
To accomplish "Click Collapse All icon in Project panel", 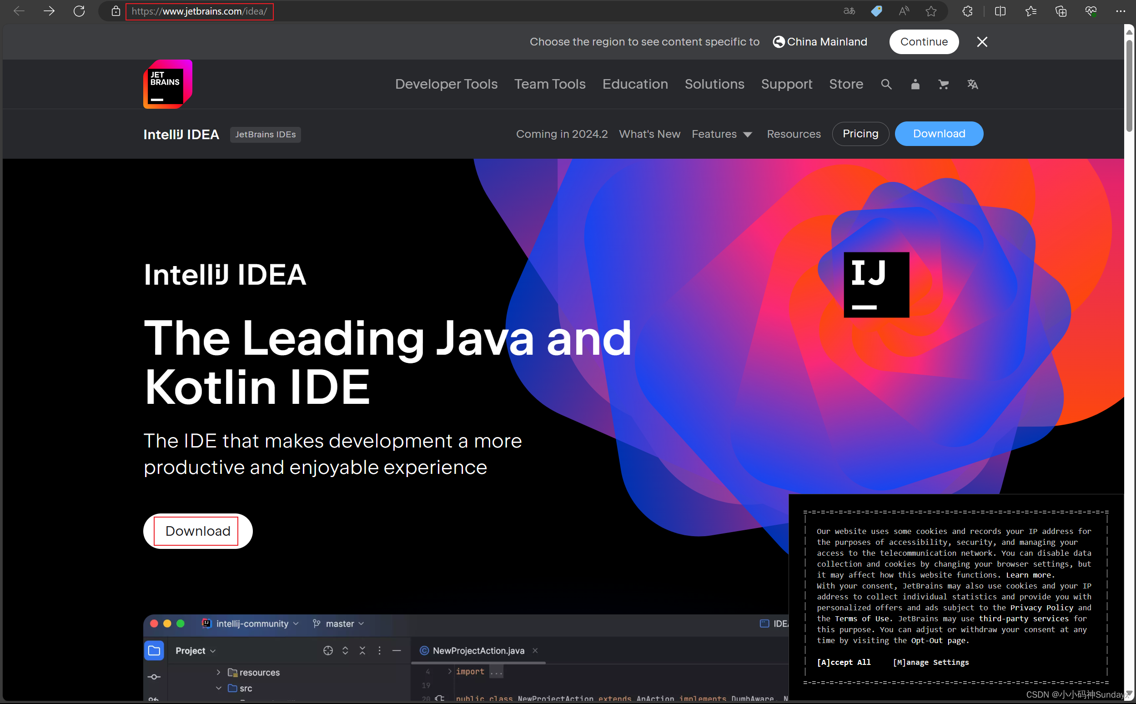I will pos(362,650).
